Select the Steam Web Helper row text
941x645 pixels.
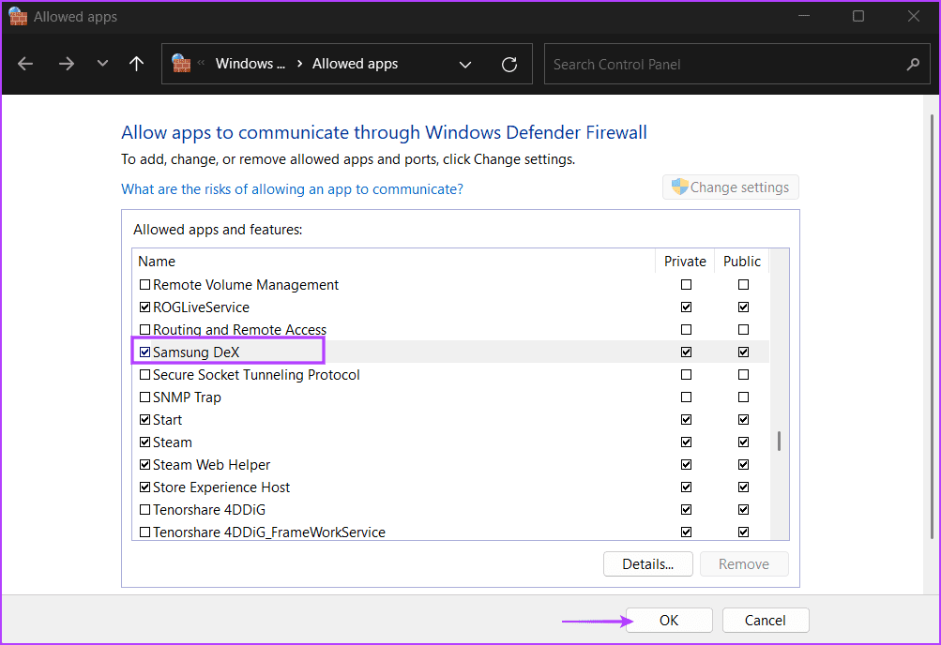211,465
